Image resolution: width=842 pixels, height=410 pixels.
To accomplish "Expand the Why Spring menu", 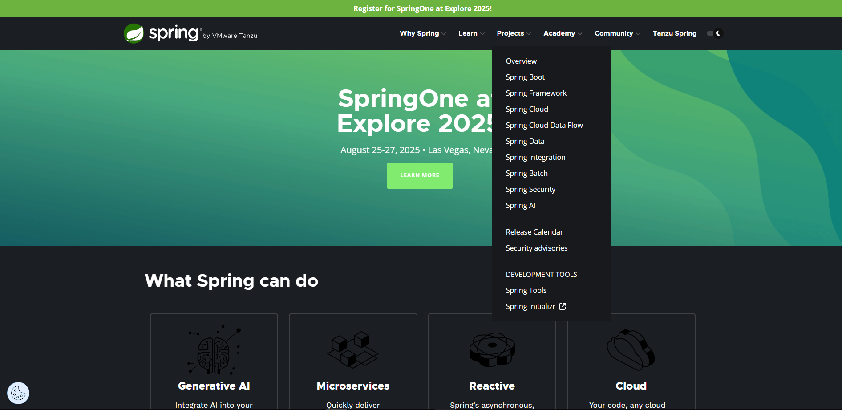I will tap(422, 33).
